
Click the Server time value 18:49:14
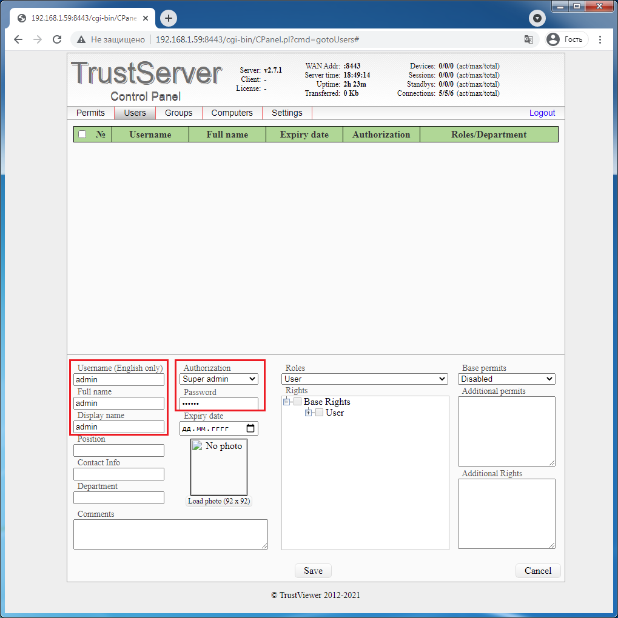[x=357, y=75]
